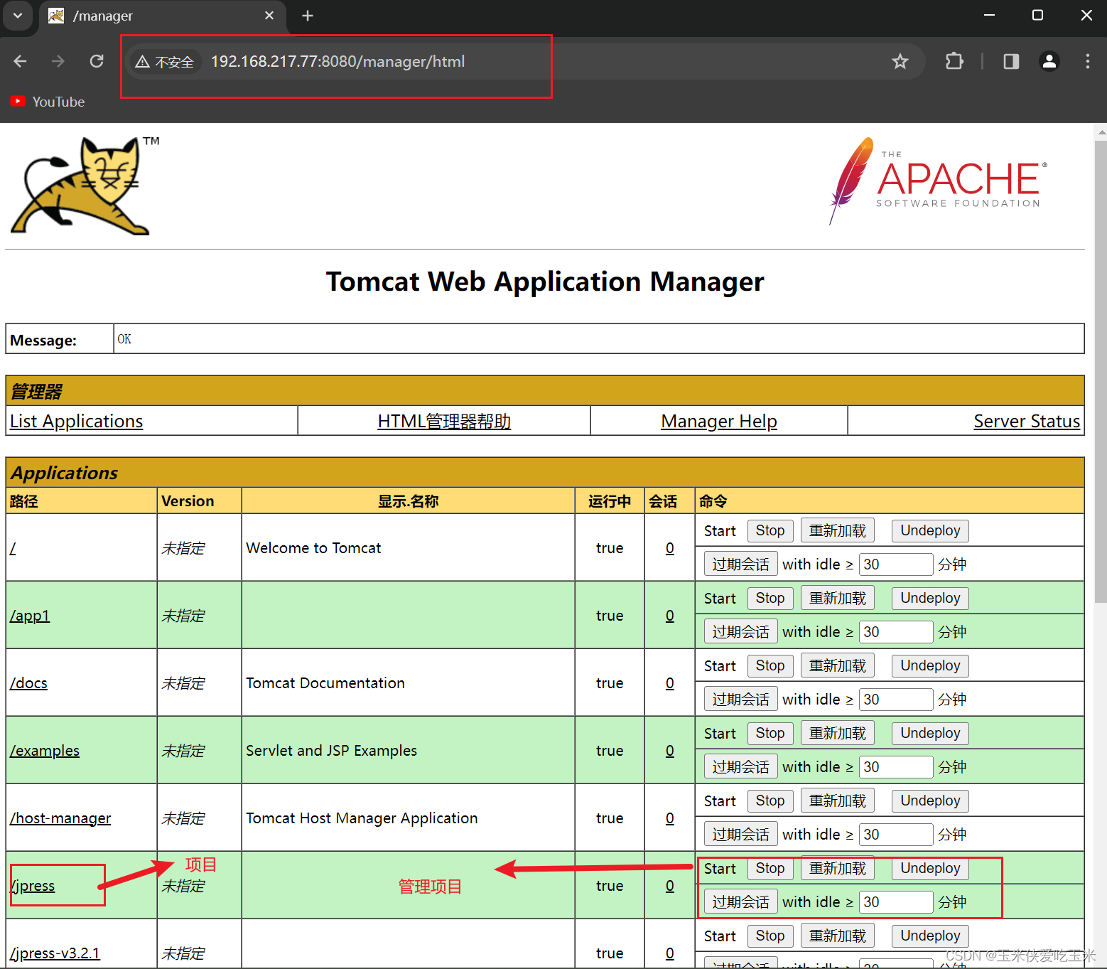This screenshot has width=1107, height=969.
Task: Undeploy the /host-manager application
Action: [x=930, y=801]
